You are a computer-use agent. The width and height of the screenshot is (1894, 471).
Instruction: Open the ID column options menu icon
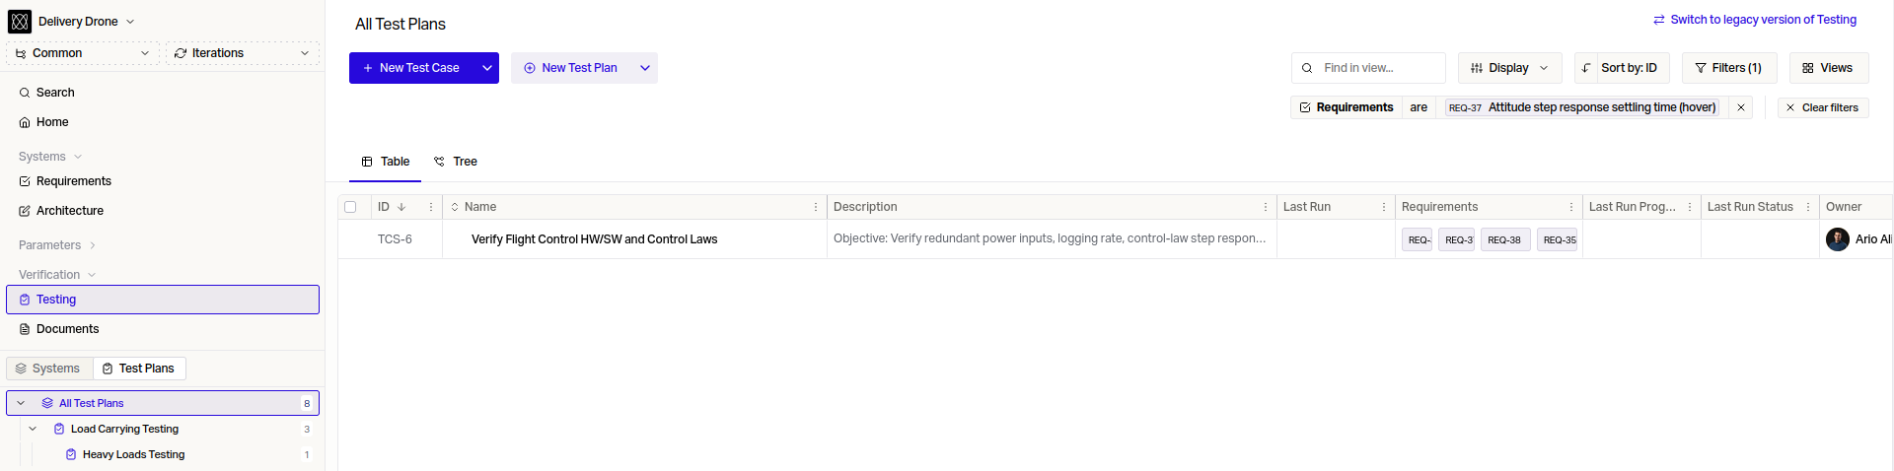coord(431,207)
